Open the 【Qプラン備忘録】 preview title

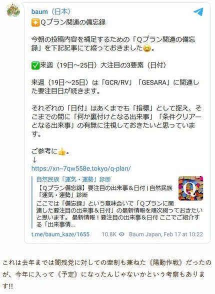[104, 191]
